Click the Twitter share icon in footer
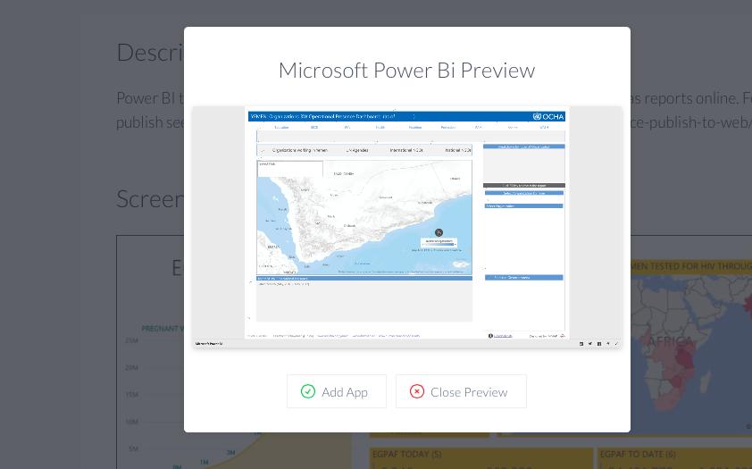This screenshot has height=469, width=752. pos(589,343)
